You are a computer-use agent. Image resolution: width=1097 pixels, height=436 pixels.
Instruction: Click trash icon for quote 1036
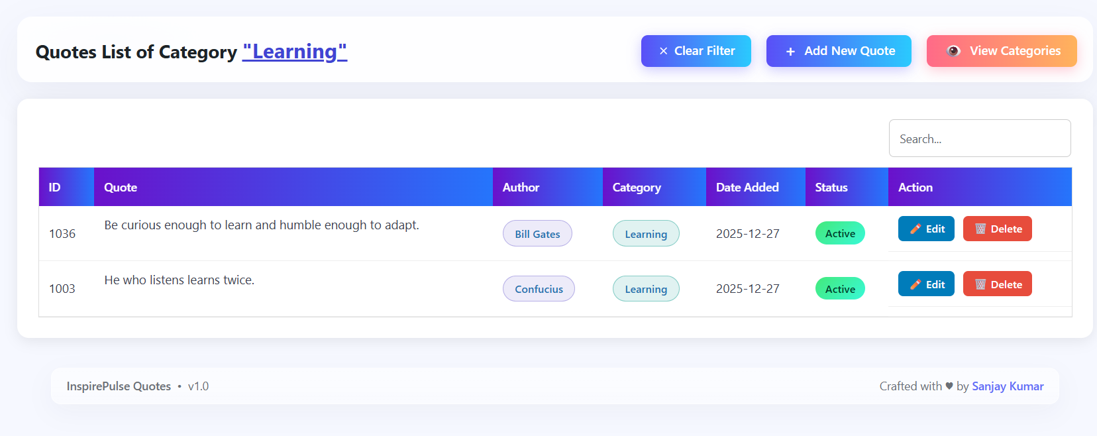tap(980, 229)
